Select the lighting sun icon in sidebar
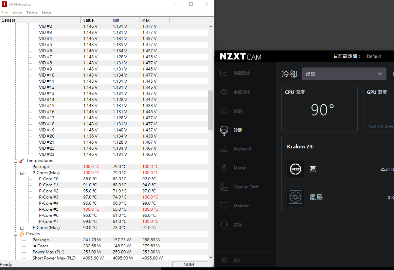The width and height of the screenshot is (394, 270). click(x=224, y=111)
